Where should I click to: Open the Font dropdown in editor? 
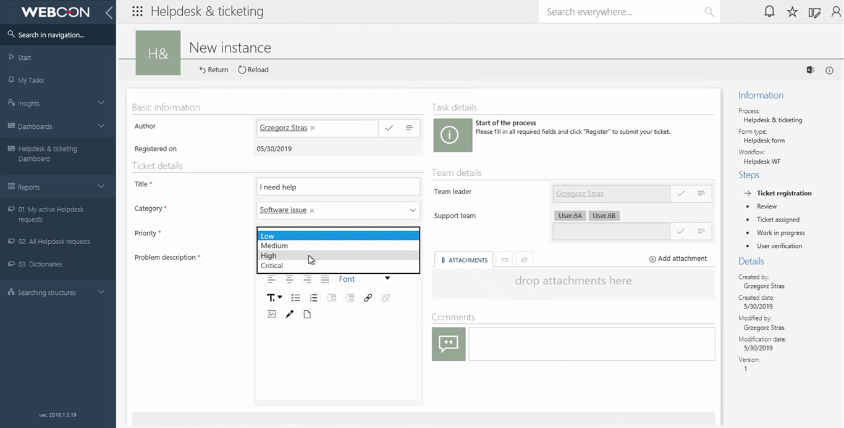point(365,279)
